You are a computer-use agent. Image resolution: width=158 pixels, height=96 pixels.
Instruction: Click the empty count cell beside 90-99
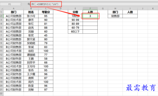coord(90,20)
